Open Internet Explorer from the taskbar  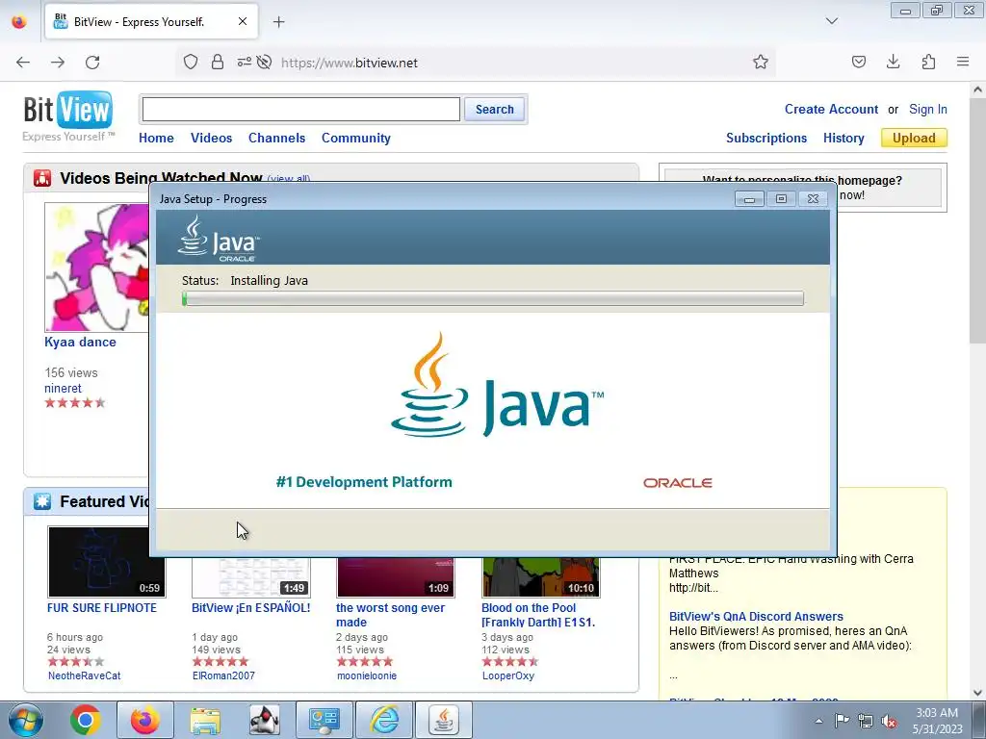click(384, 720)
